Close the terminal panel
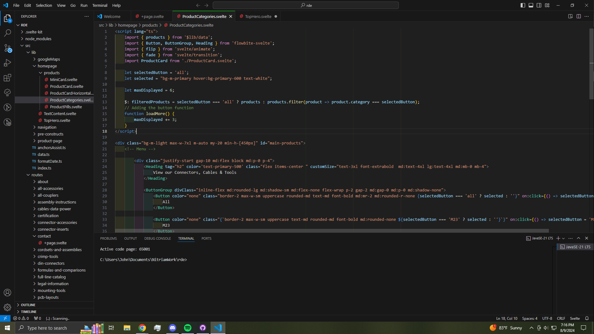 coord(587,238)
